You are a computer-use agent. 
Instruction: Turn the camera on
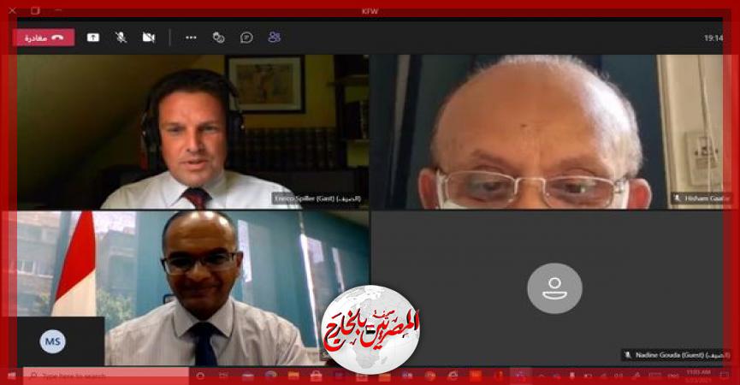pos(149,38)
